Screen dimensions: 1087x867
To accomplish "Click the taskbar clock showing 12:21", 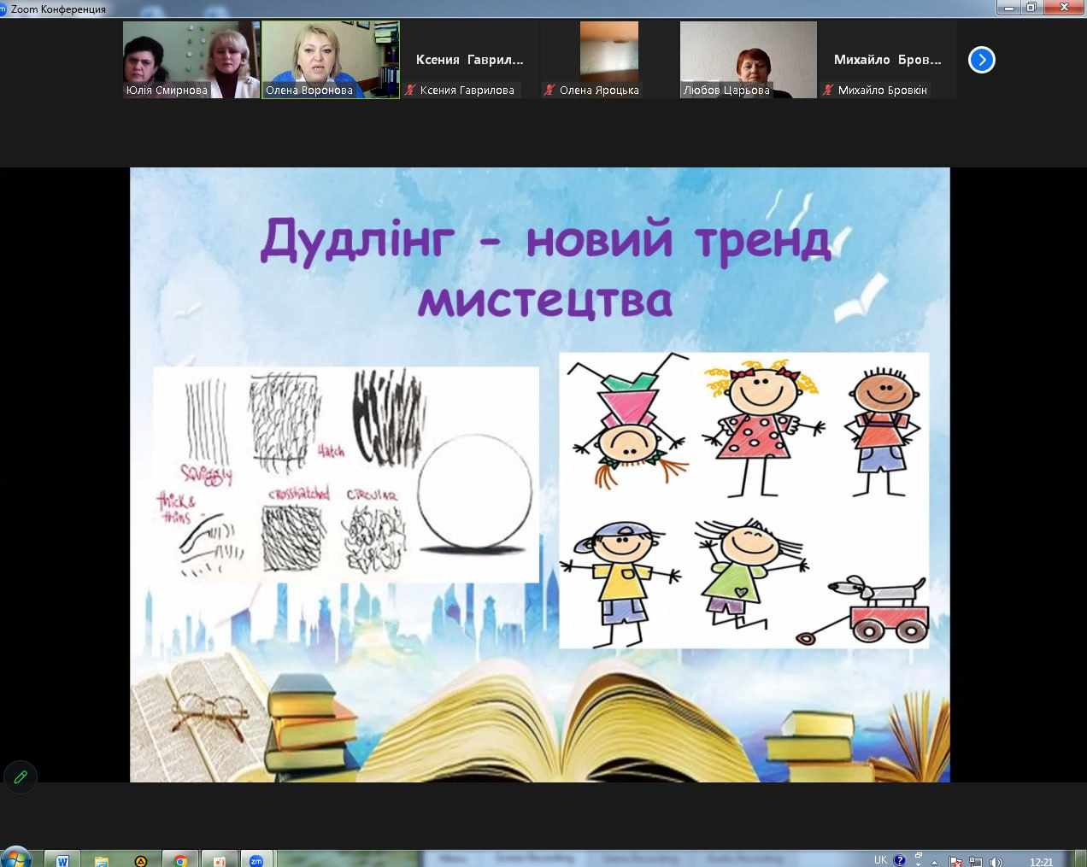I will pyautogui.click(x=1041, y=861).
